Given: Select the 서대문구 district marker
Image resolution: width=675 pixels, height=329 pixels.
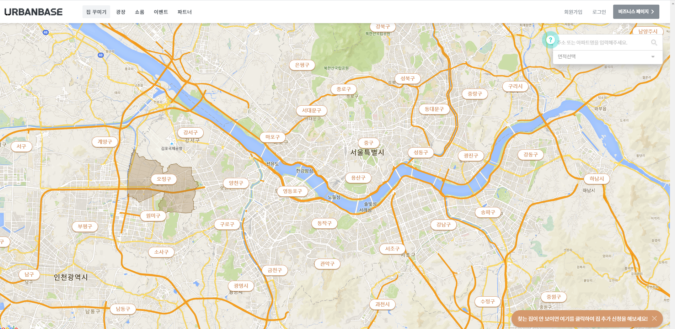Looking at the screenshot, I should 312,111.
